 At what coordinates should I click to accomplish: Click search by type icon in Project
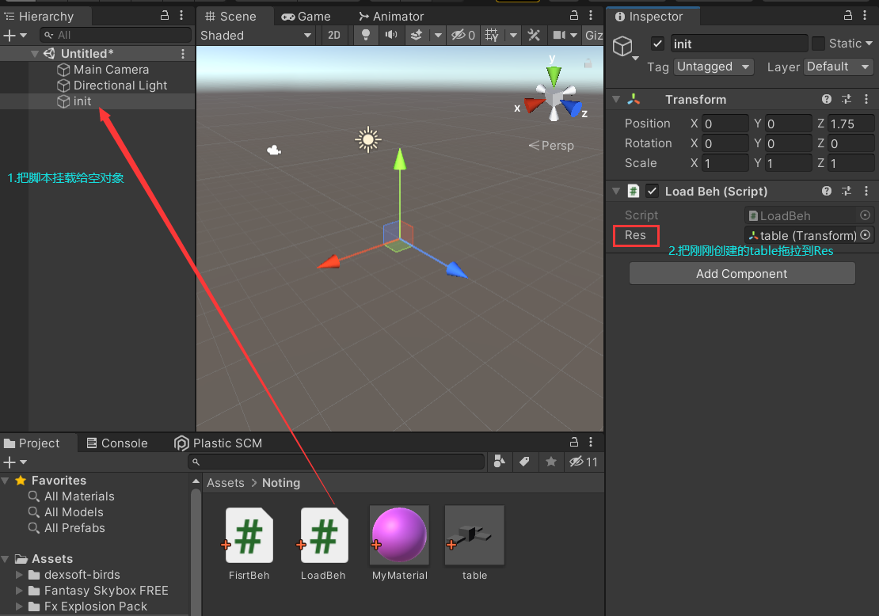499,462
